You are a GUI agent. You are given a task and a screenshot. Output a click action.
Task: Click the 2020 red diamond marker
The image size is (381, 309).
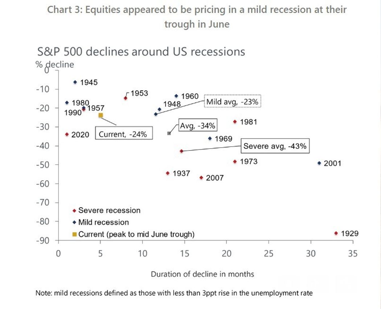67,134
